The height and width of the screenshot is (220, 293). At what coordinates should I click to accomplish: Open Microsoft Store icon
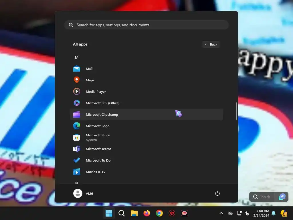pyautogui.click(x=77, y=137)
